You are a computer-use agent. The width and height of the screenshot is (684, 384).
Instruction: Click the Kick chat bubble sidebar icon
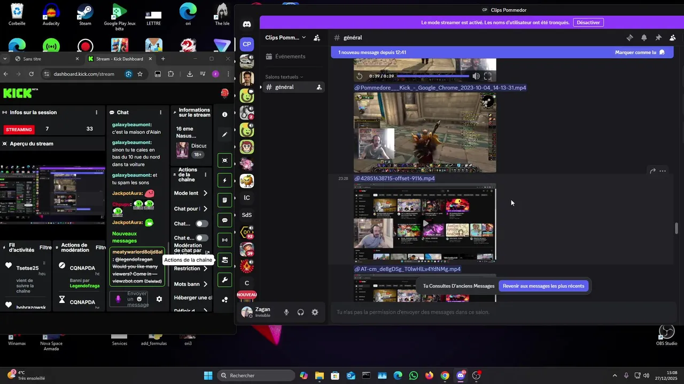[224, 220]
